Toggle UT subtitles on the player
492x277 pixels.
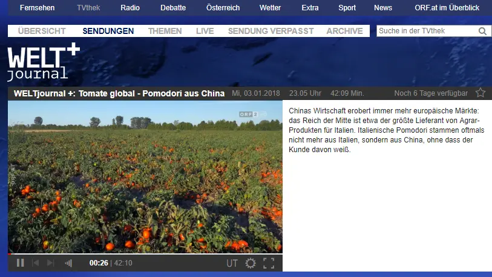click(232, 263)
